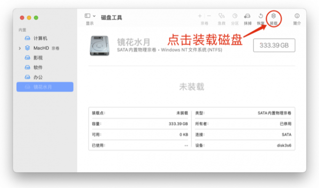The image size is (319, 188).
Task: Click the 容量 value 333.39 GB
Action: click(178, 124)
